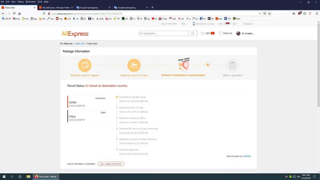320x180 pixels.
Task: Click the Serbia destination tracking number
Action: (77, 106)
